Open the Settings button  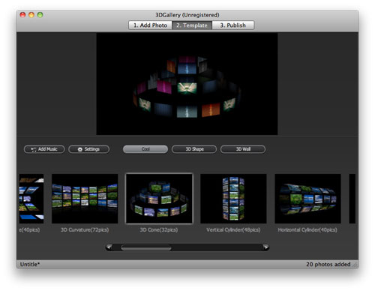(x=88, y=149)
